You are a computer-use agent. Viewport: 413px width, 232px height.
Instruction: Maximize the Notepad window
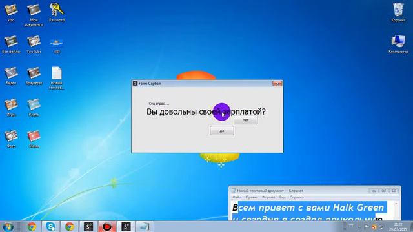pyautogui.click(x=383, y=191)
